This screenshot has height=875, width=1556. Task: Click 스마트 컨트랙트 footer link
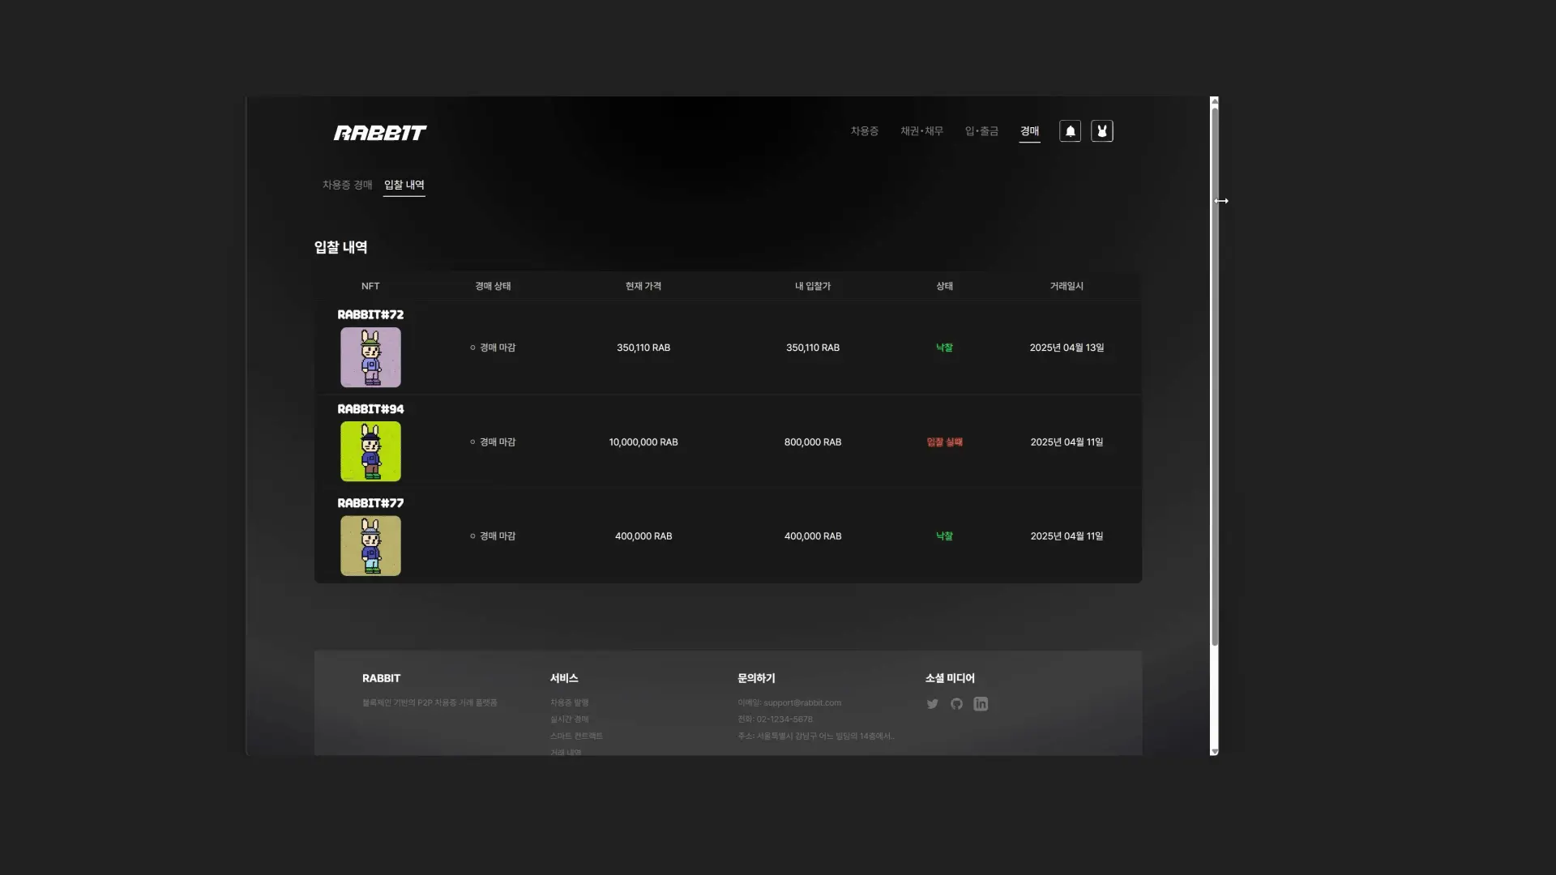(x=576, y=736)
